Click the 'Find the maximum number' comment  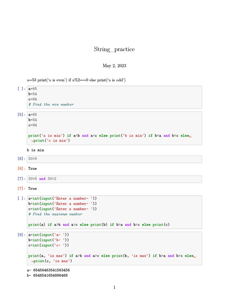pos(55,214)
